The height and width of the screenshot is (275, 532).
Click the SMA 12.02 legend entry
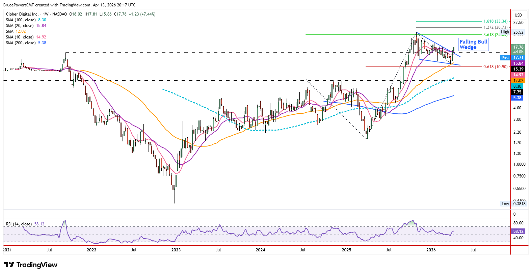pyautogui.click(x=16, y=31)
